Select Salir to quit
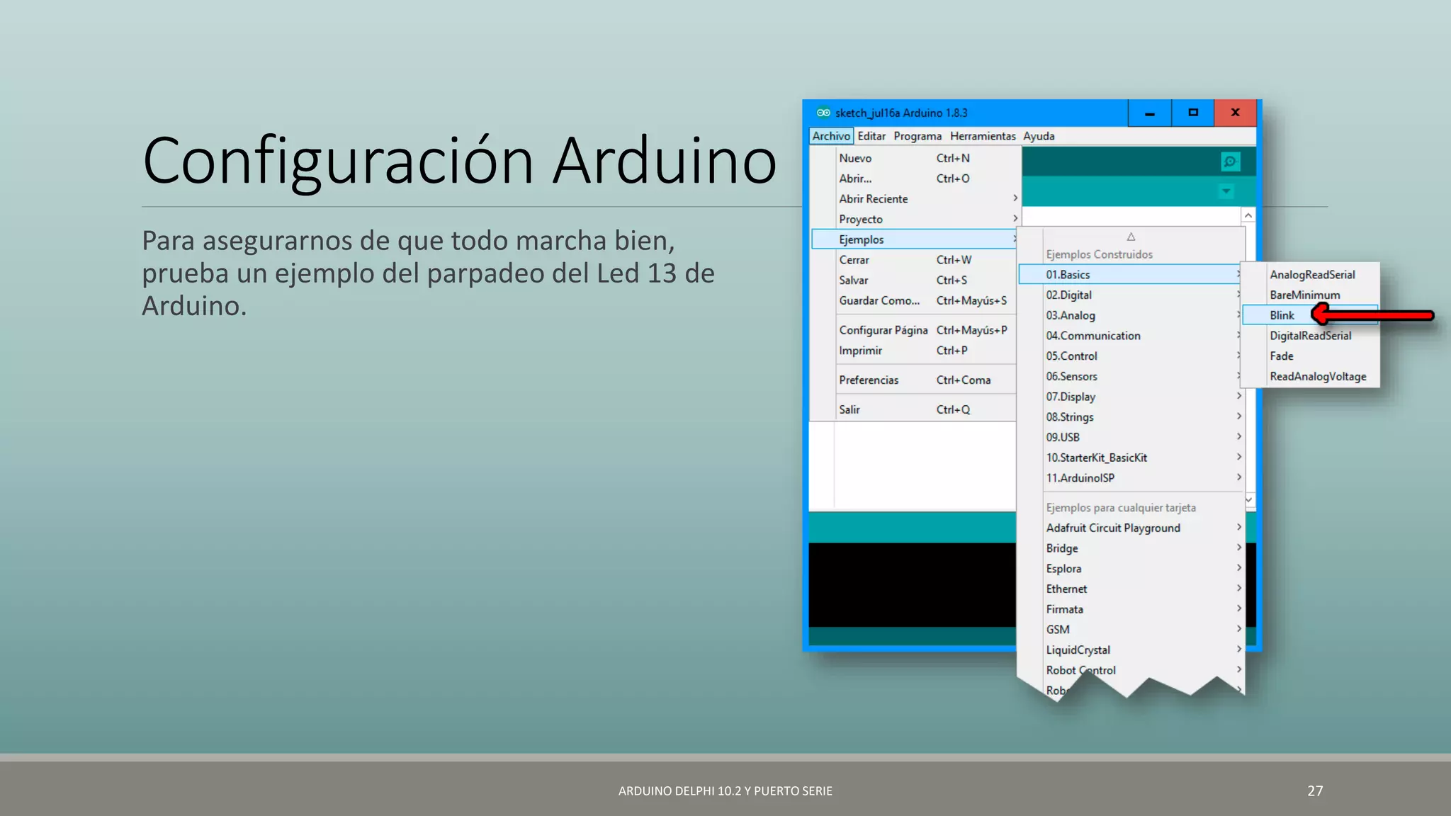Image resolution: width=1451 pixels, height=816 pixels. pos(914,409)
